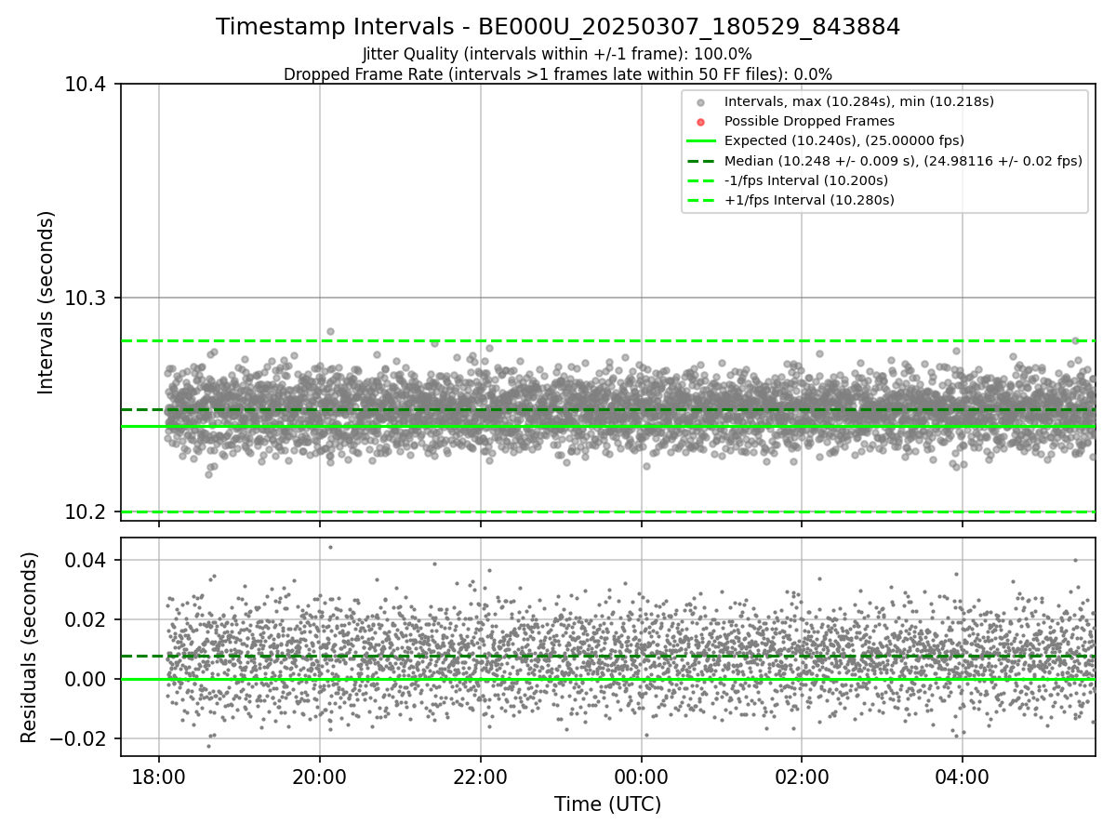
Task: Click the highest residual point near 20:00
Action: pyautogui.click(x=330, y=547)
